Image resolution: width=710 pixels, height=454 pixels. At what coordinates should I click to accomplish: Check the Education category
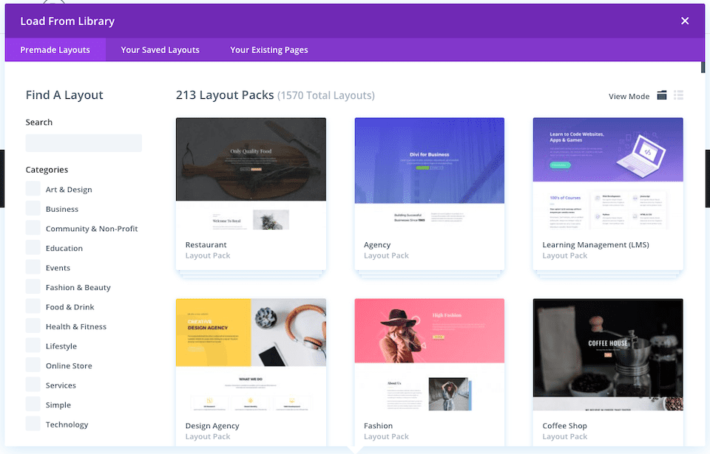[x=33, y=247]
